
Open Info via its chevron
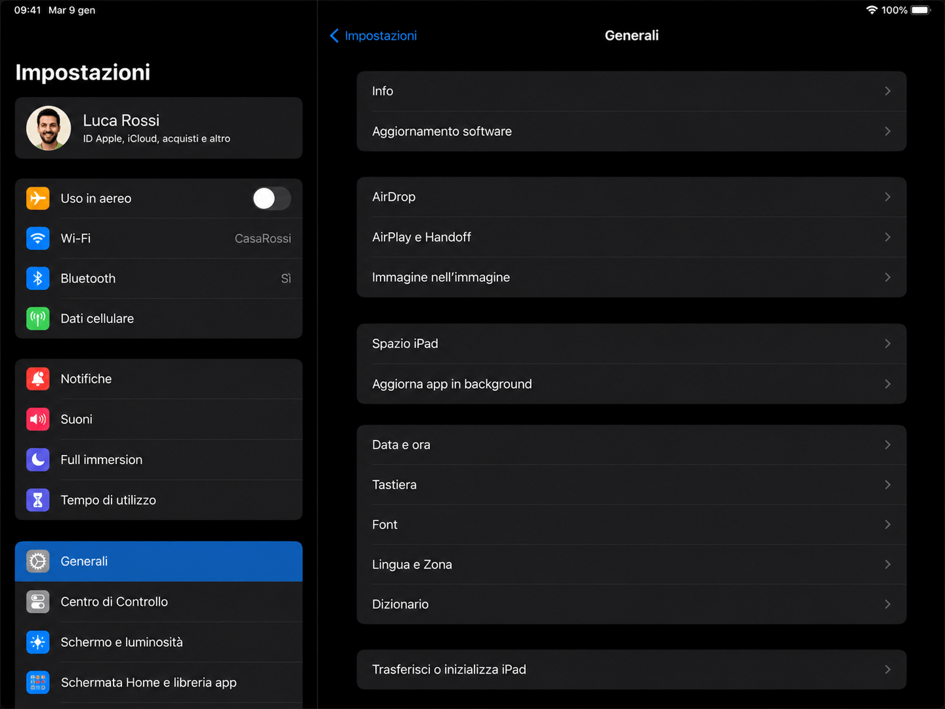(888, 91)
